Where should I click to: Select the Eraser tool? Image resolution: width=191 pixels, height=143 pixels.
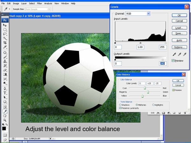pyautogui.click(x=5, y=70)
